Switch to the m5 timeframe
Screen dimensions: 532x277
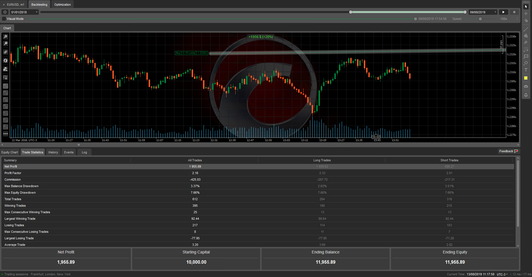[5, 93]
